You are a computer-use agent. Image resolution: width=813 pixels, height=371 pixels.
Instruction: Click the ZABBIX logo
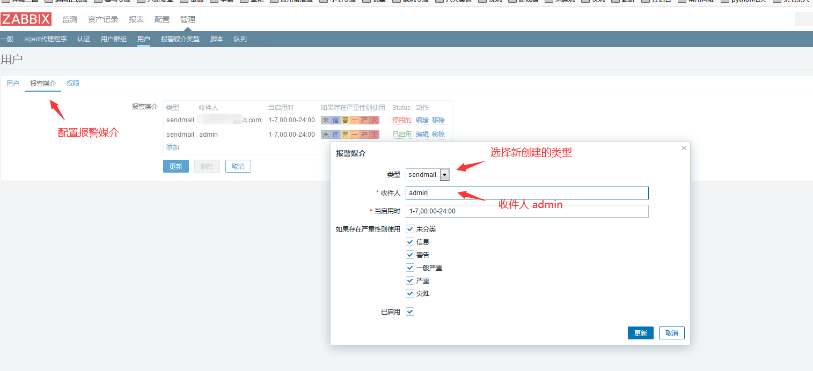26,19
